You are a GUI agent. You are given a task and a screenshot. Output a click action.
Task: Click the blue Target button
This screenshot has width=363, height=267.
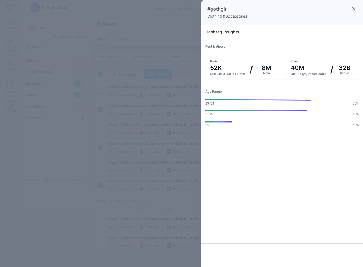coord(158,74)
